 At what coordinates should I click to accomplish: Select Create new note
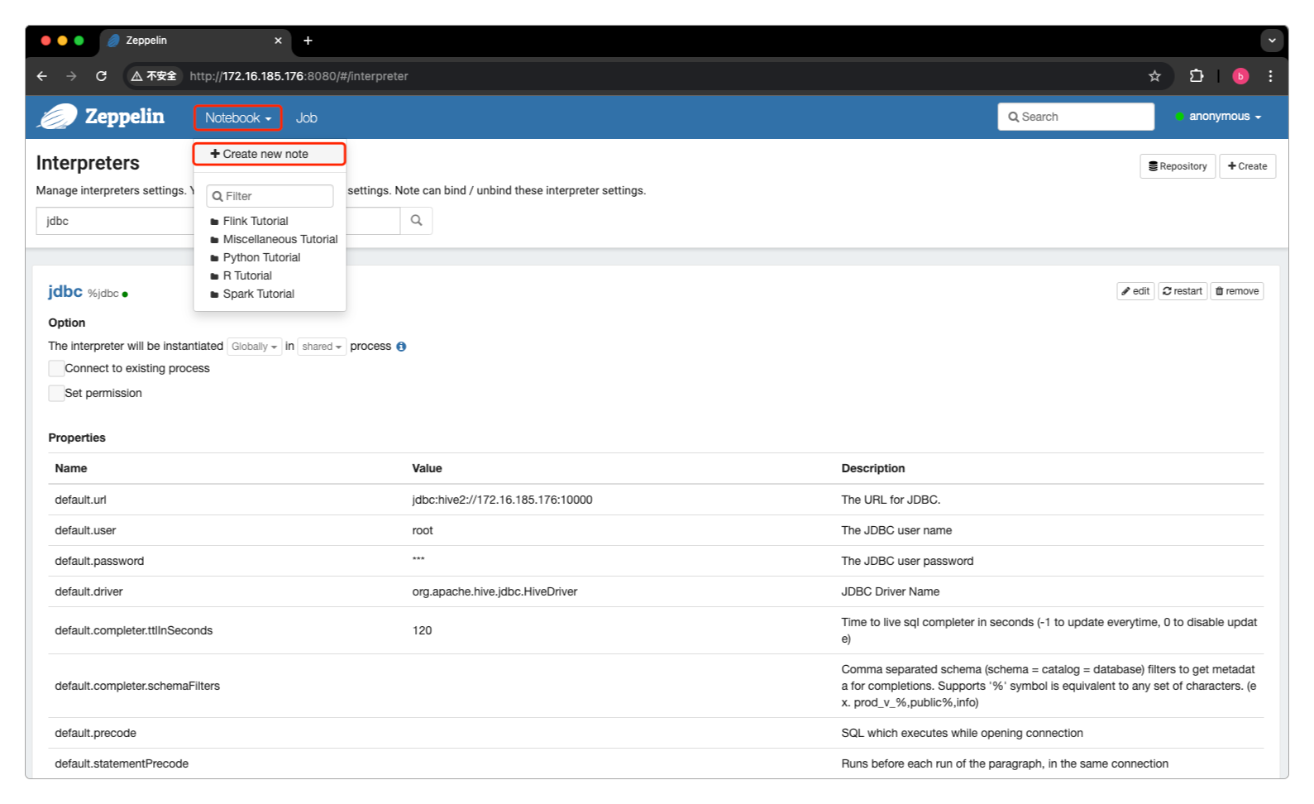point(270,154)
